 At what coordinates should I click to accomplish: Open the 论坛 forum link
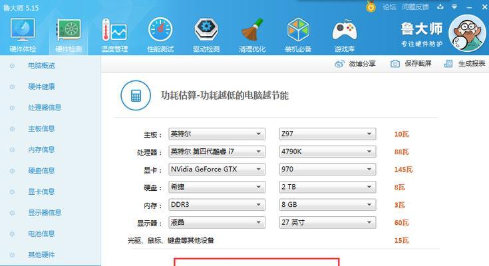coord(389,7)
